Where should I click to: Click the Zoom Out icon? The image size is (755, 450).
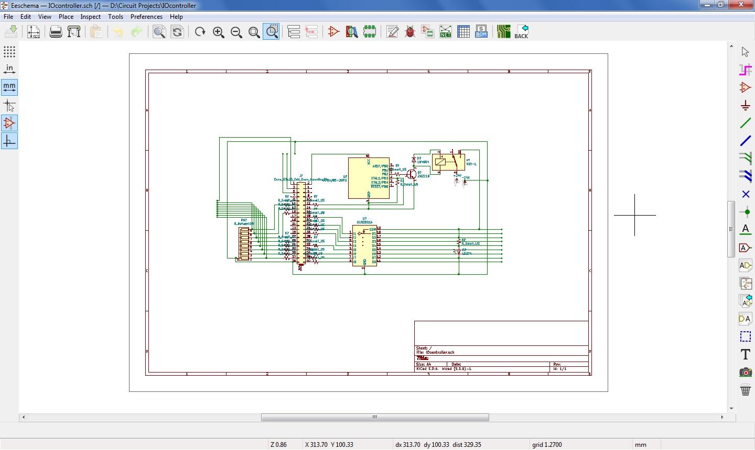[236, 31]
